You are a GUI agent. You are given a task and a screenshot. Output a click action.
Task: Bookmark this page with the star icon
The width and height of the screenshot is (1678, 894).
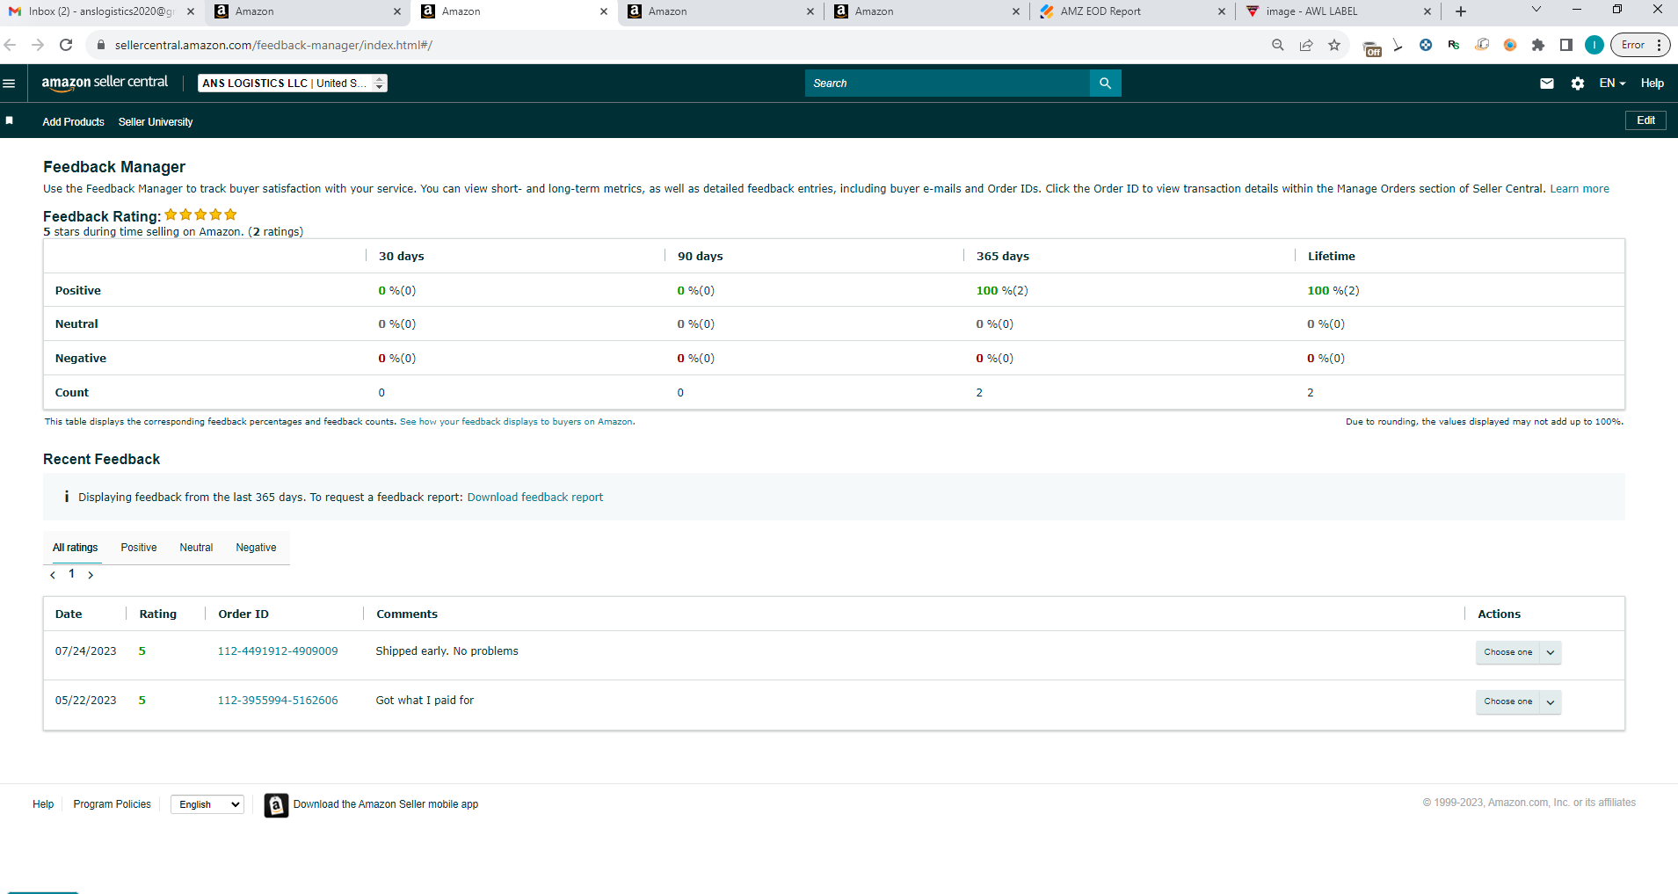click(1334, 45)
